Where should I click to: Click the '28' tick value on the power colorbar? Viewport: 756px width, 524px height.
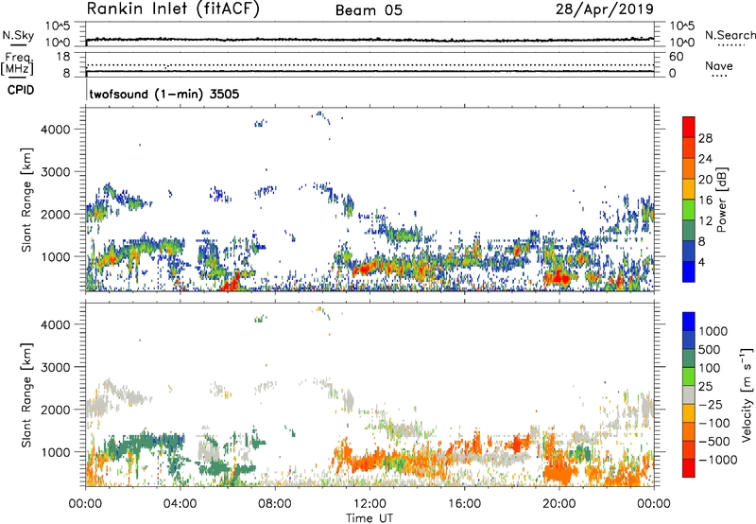(x=705, y=138)
